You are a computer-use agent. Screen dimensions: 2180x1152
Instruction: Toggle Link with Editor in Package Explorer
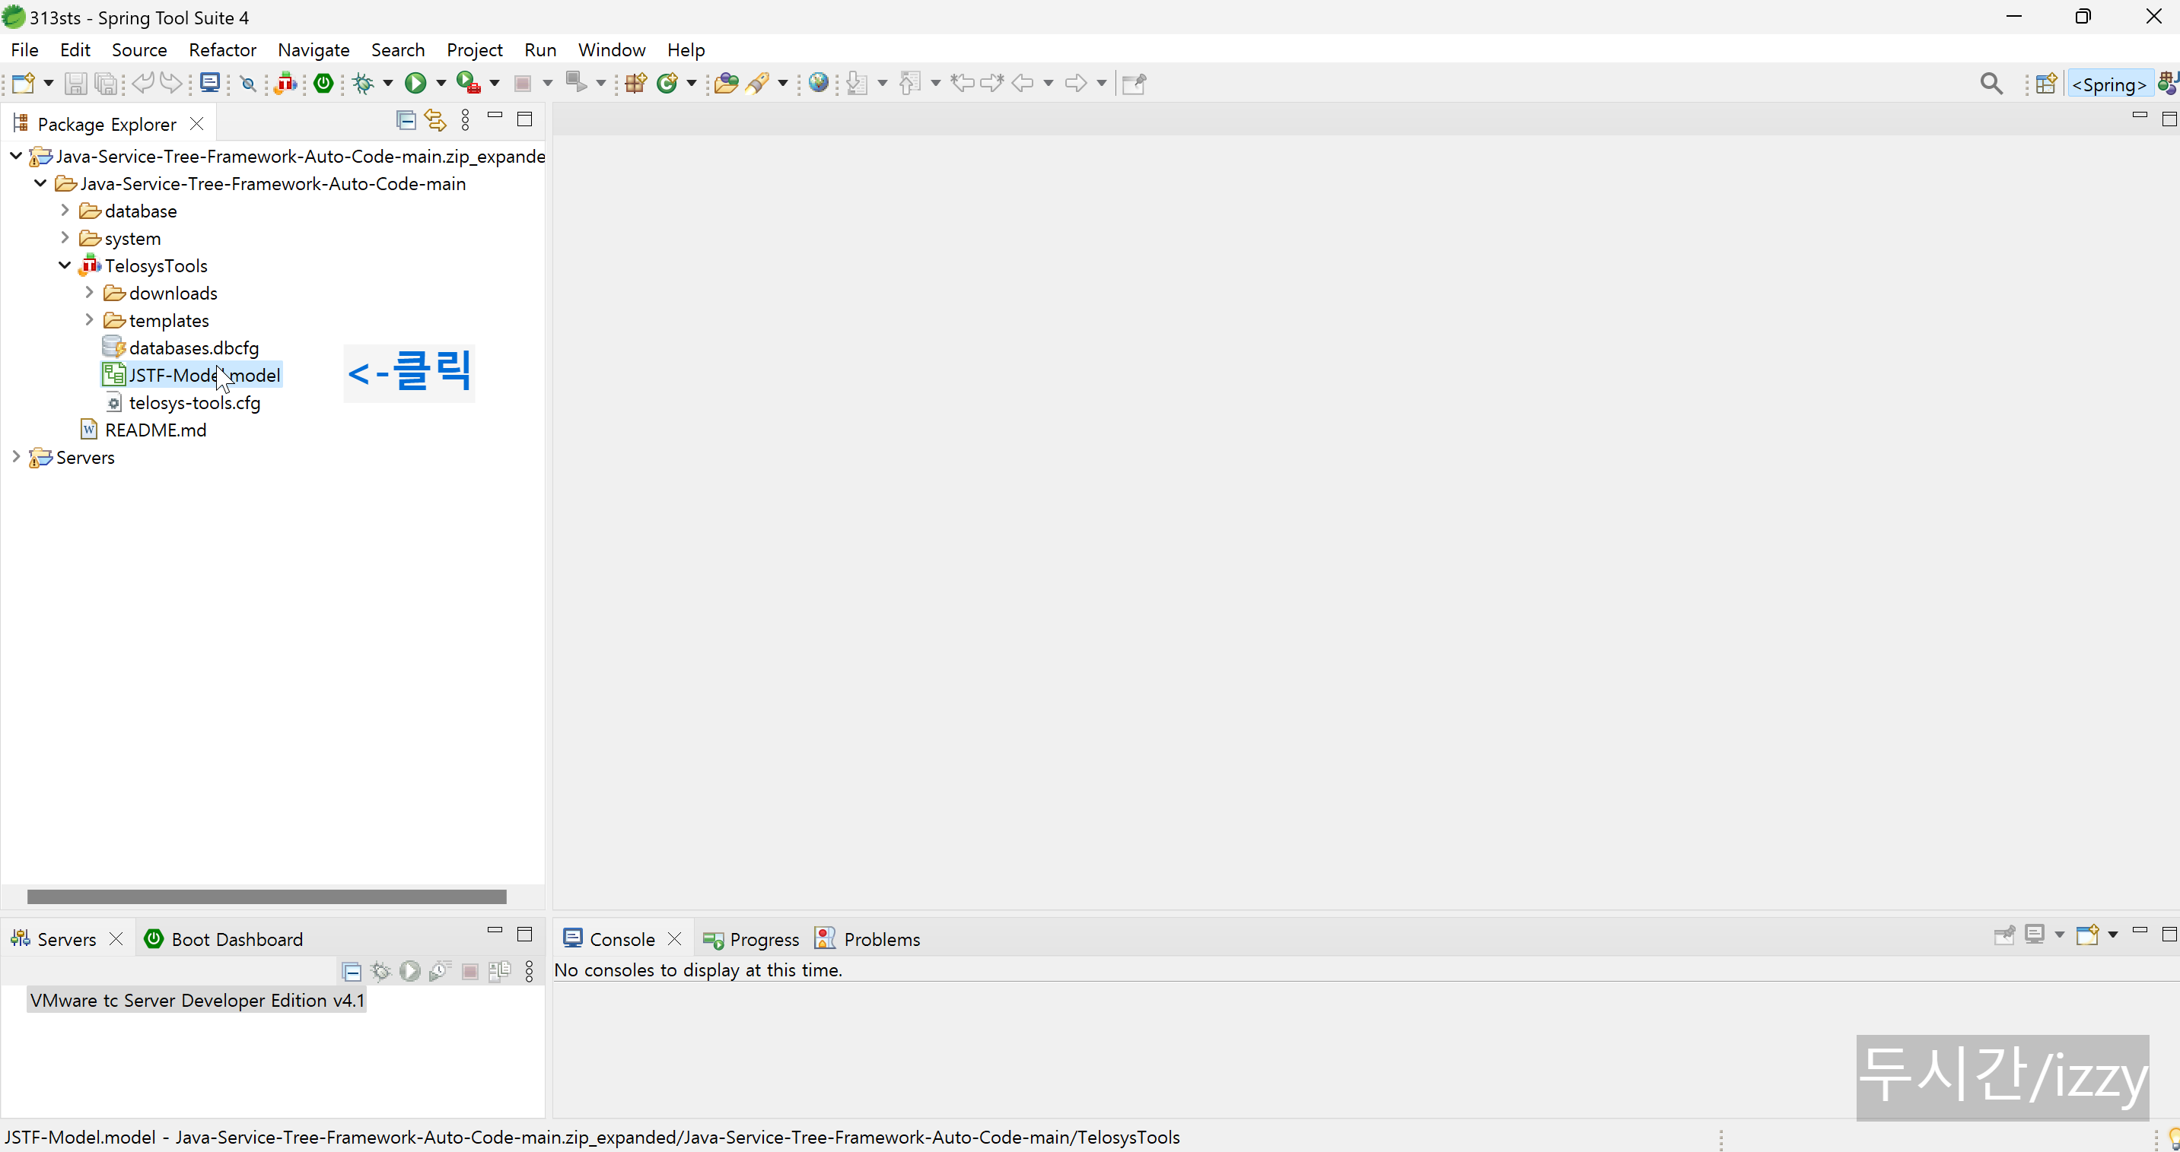435,120
